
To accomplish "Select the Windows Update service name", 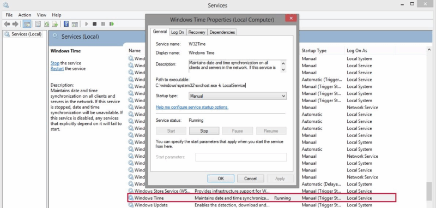I will point(151,205).
